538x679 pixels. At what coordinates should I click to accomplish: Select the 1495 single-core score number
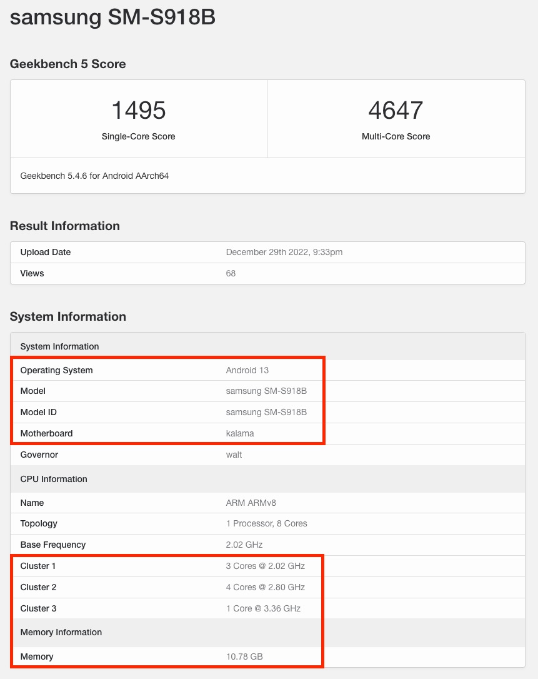point(138,111)
